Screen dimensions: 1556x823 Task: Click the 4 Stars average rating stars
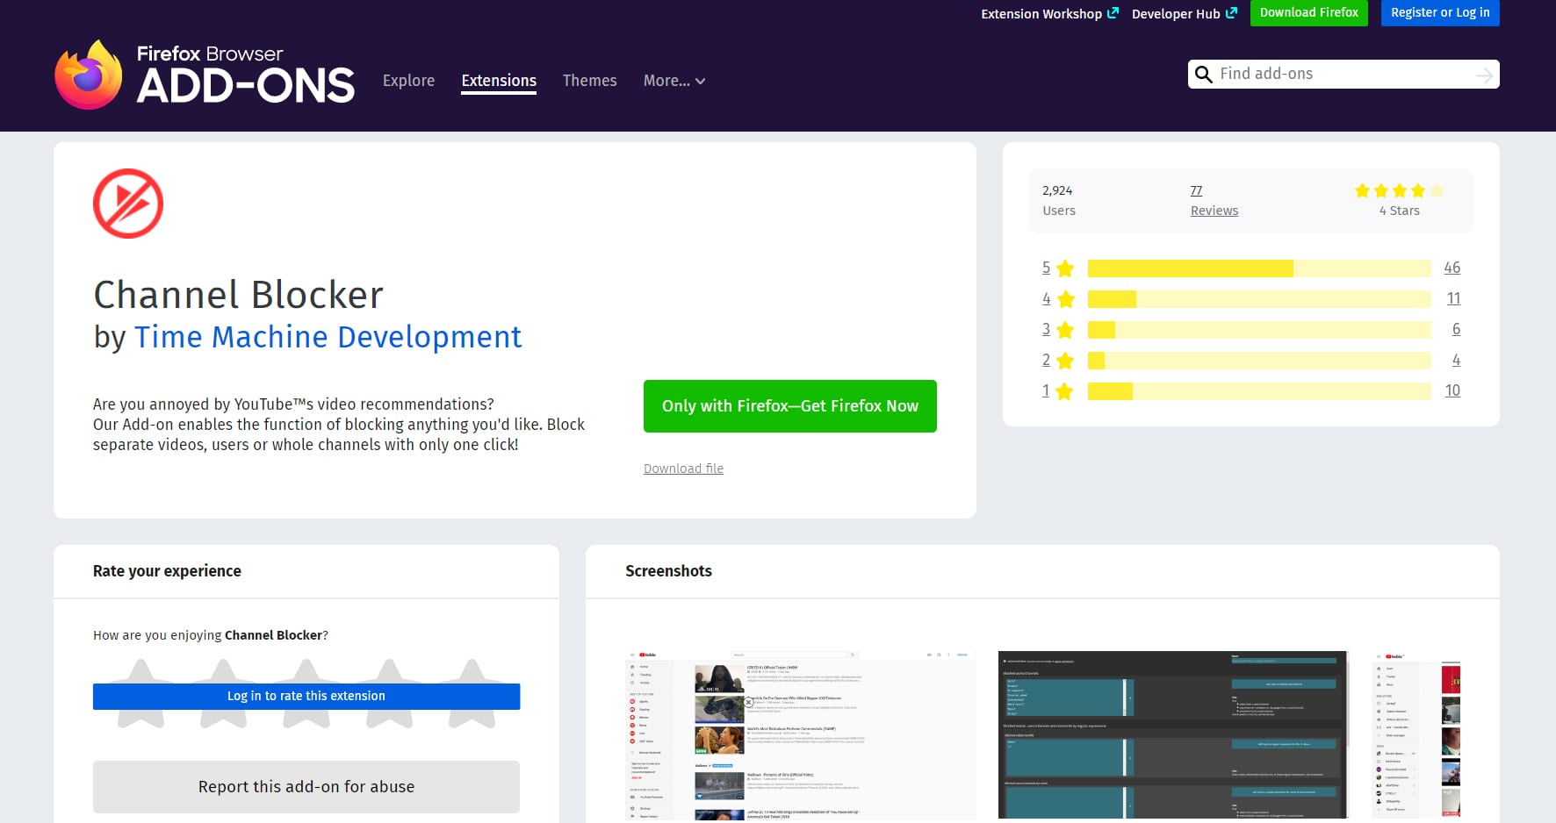coord(1399,190)
